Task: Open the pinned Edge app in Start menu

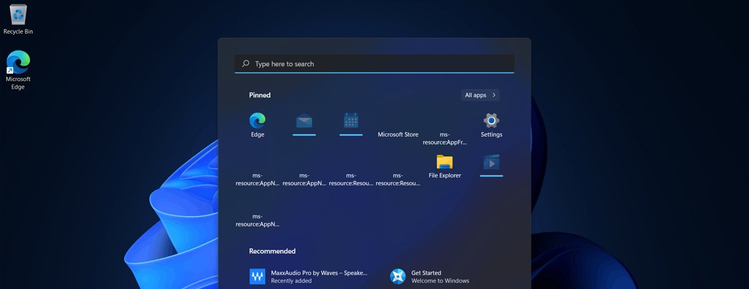Action: pyautogui.click(x=258, y=125)
